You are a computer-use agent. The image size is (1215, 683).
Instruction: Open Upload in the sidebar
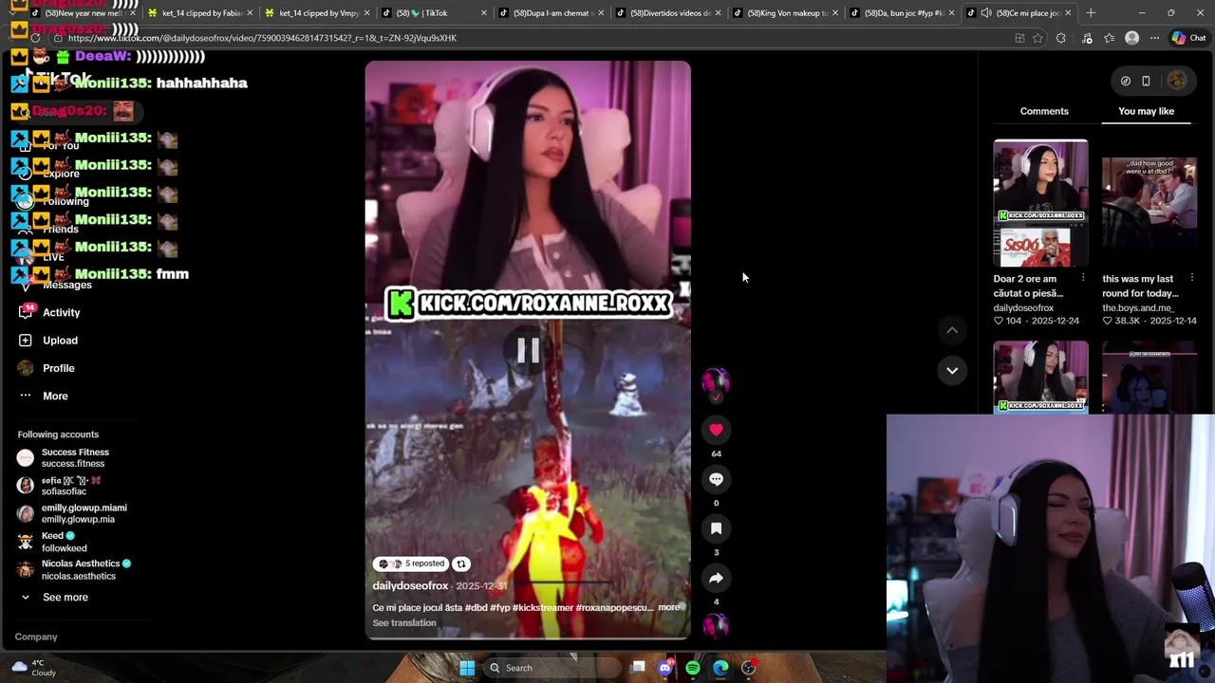[60, 340]
